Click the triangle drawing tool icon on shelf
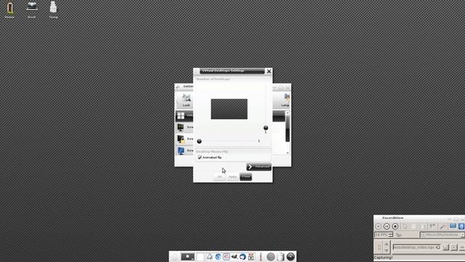Viewport: 465px width, 262px height. 210,257
